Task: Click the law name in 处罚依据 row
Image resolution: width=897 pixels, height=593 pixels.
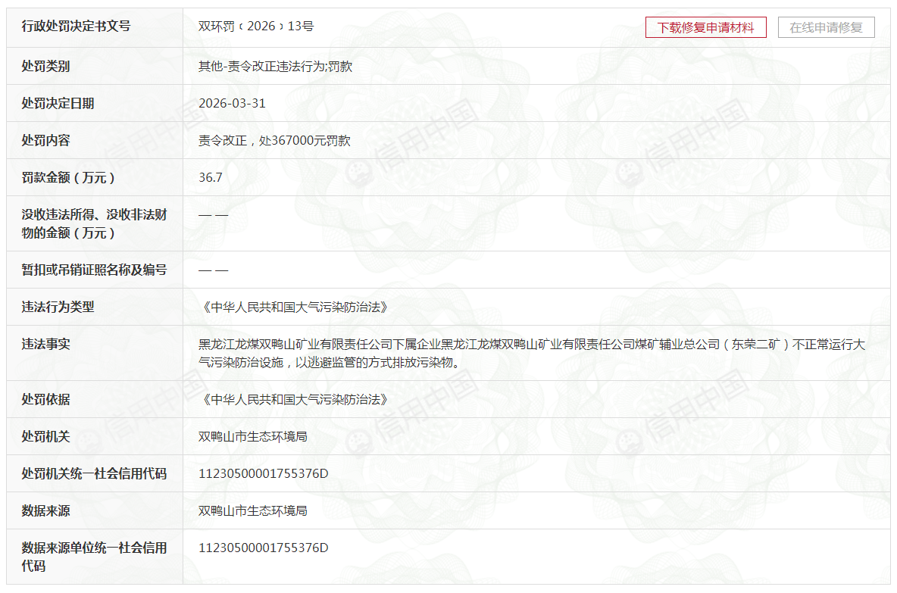Action: pos(295,399)
